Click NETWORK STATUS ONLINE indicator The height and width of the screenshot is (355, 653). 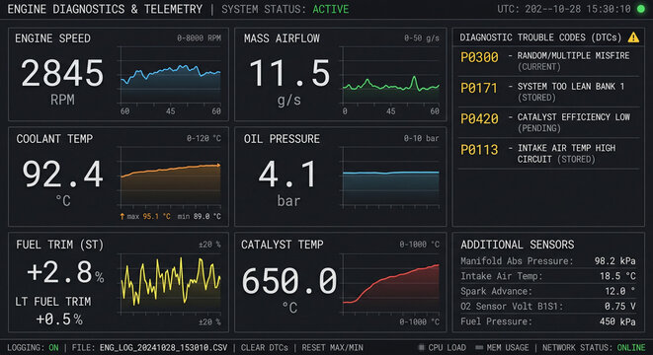click(594, 347)
